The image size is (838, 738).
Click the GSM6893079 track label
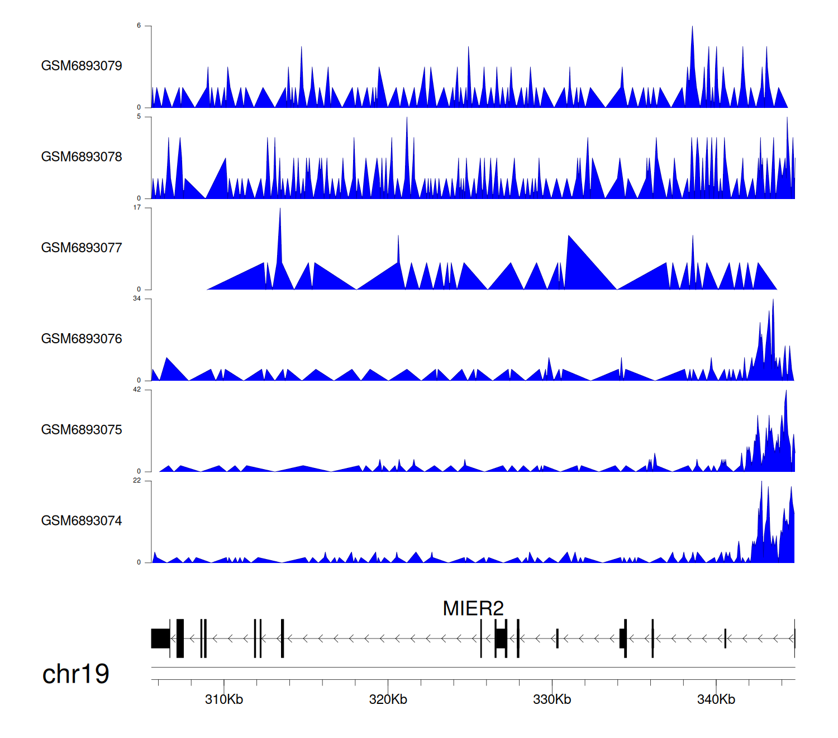tap(82, 65)
